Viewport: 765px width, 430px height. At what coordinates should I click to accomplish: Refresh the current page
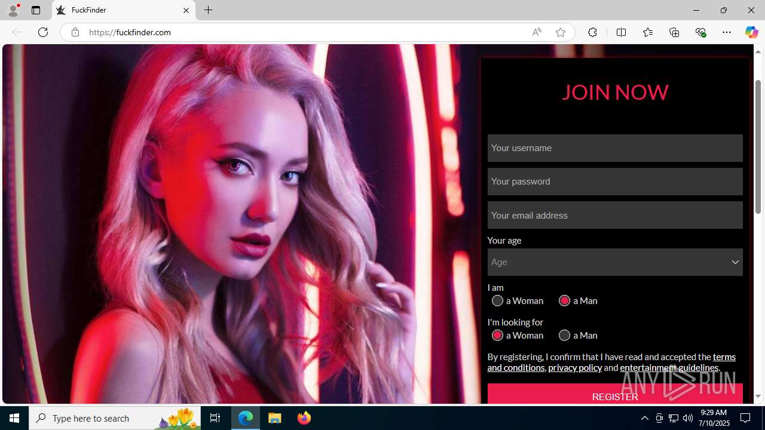click(x=43, y=32)
